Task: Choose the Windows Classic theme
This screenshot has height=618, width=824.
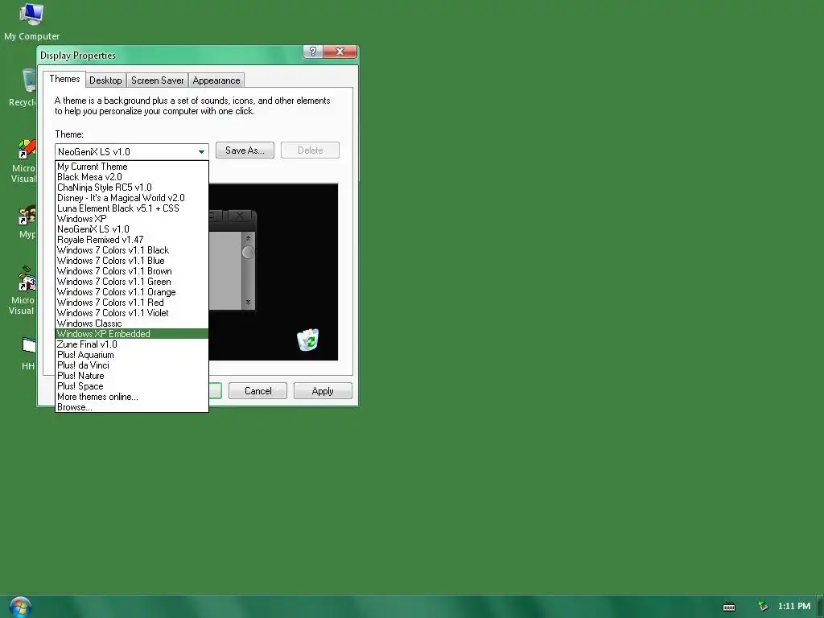Action: point(132,323)
